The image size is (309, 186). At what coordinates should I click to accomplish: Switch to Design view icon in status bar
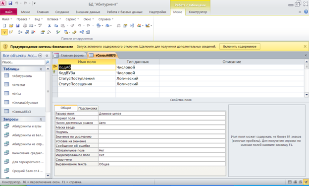306,182
